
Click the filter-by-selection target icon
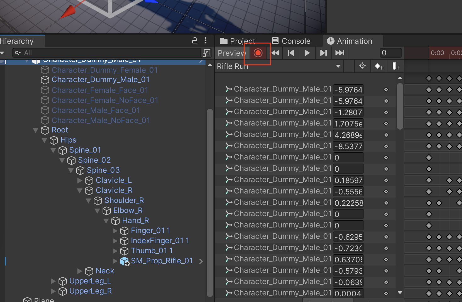click(362, 66)
